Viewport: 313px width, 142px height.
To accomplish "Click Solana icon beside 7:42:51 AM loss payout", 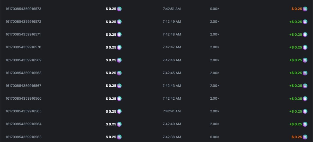I will [x=305, y=9].
